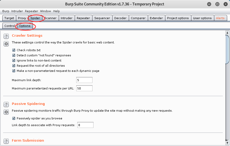Click scrollbar down arrow

click(227, 143)
